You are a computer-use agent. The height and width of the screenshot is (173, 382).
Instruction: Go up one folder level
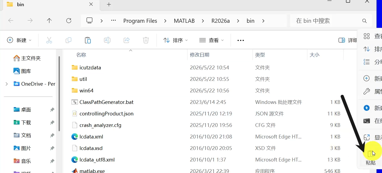pos(49,21)
